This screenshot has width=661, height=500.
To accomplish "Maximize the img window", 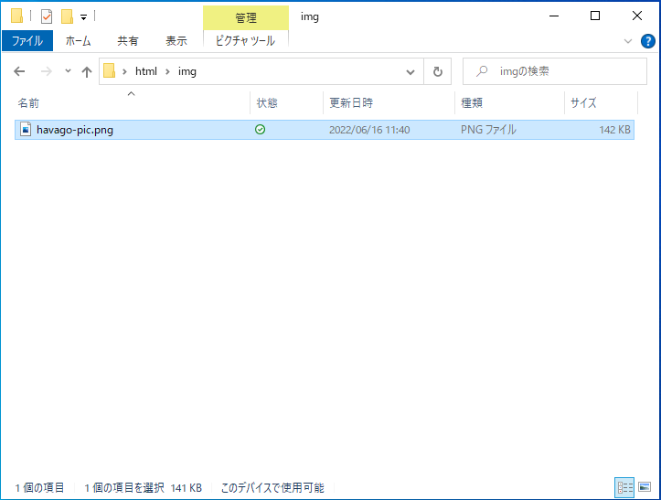I will 595,16.
